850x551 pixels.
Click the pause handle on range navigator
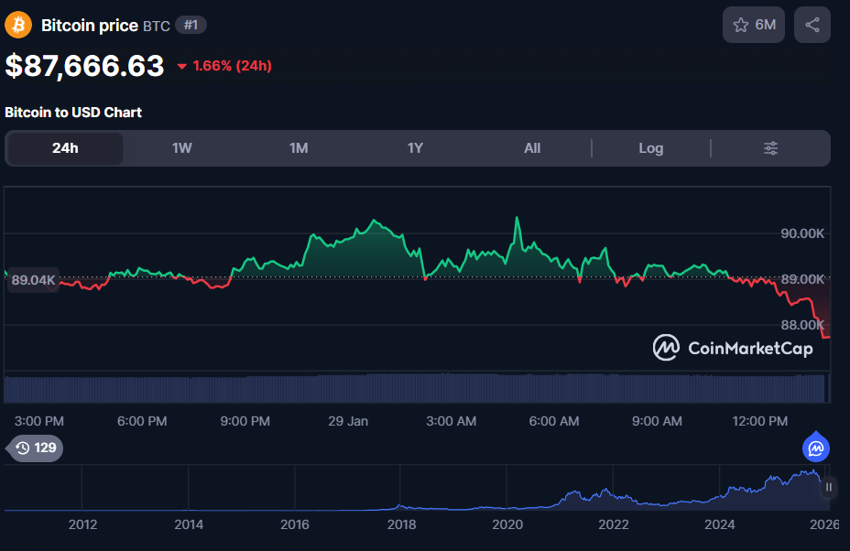(x=828, y=487)
